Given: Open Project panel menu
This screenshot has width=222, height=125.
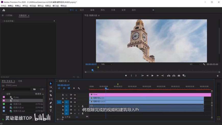Looking at the screenshot, I should pos(14,81).
